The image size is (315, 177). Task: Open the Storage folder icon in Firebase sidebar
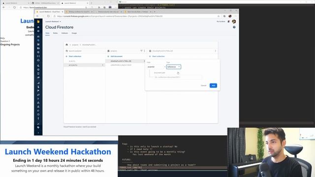pyautogui.click(x=38, y=48)
